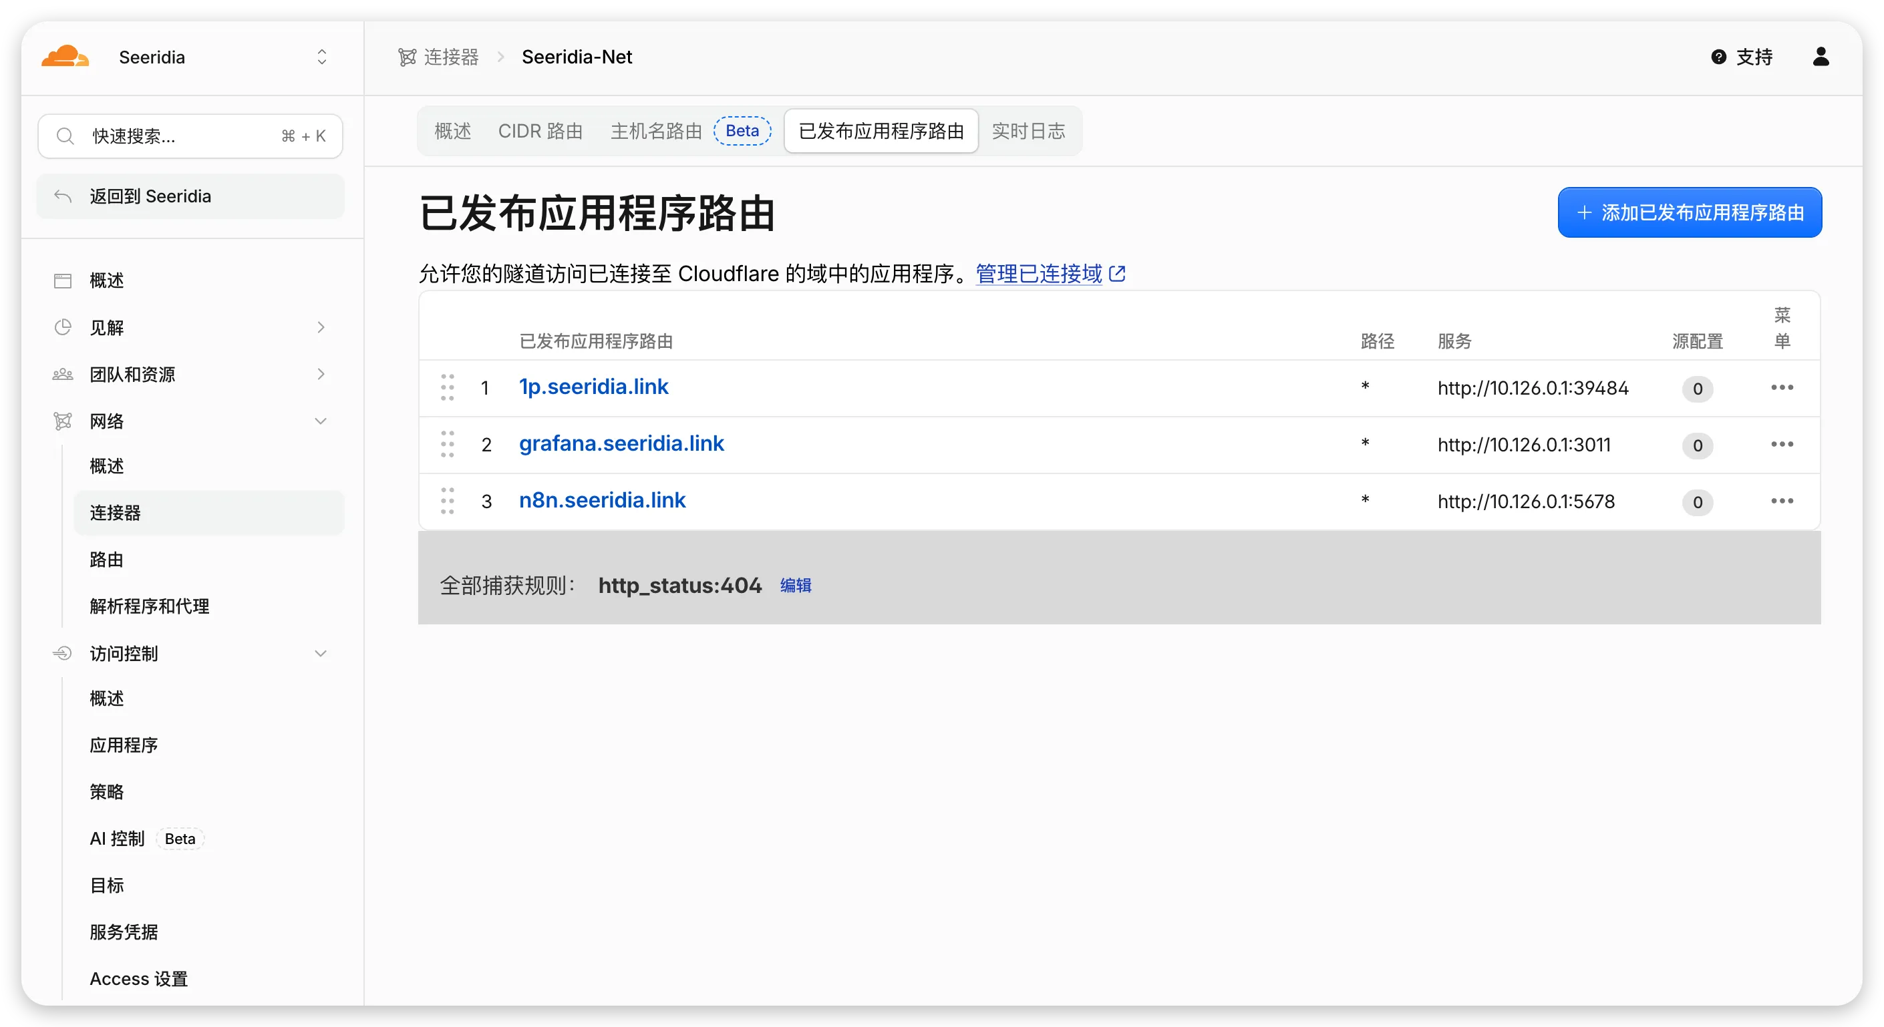1884x1027 pixels.
Task: Open 应用程序 in sidebar
Action: pyautogui.click(x=124, y=746)
